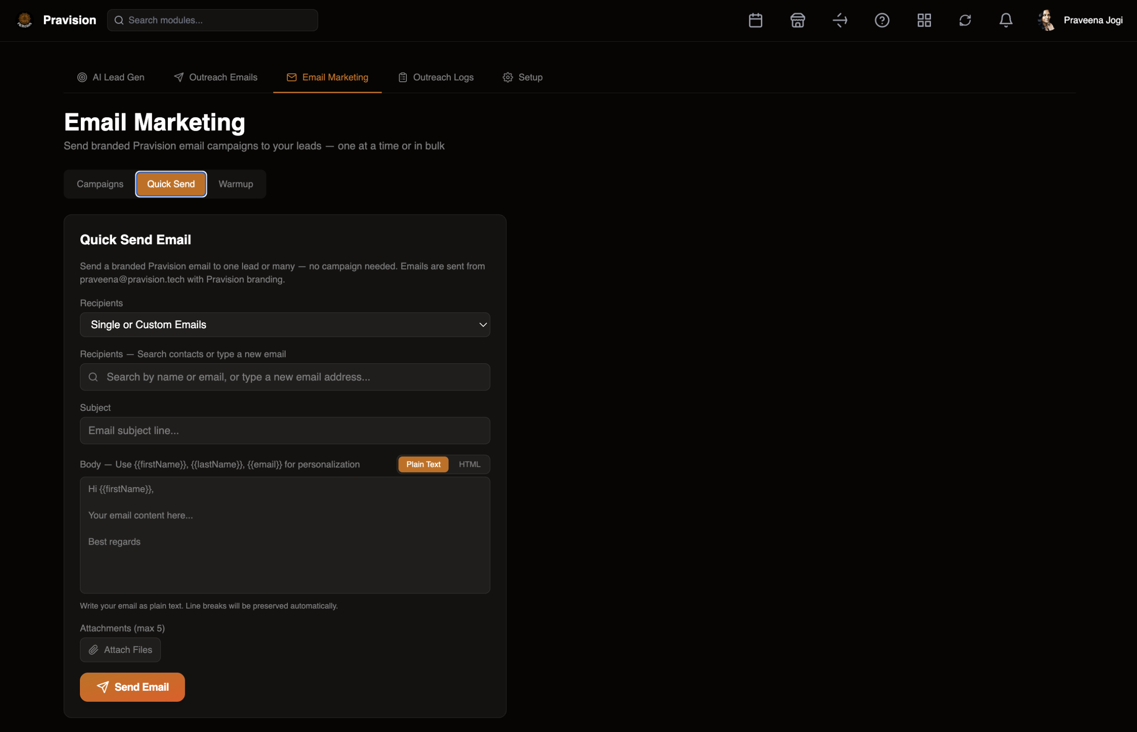
Task: Switch to AI Lead Gen tab
Action: point(111,77)
